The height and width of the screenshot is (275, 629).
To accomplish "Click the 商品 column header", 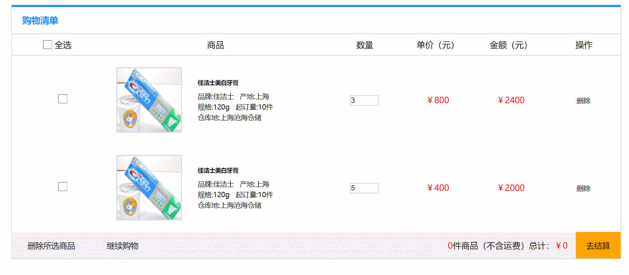I will tap(216, 45).
